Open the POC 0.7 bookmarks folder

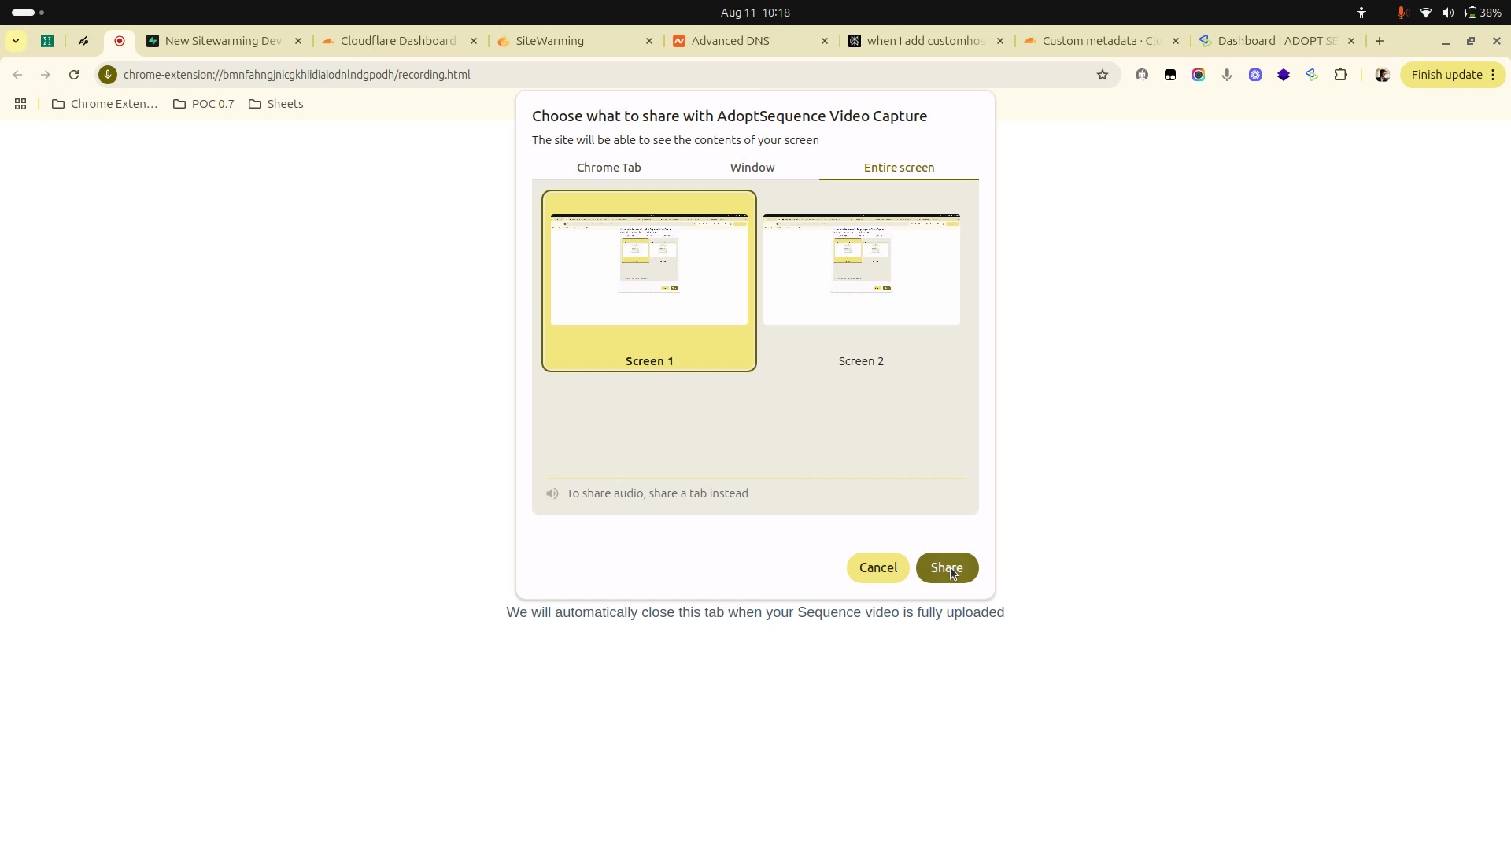pos(204,104)
